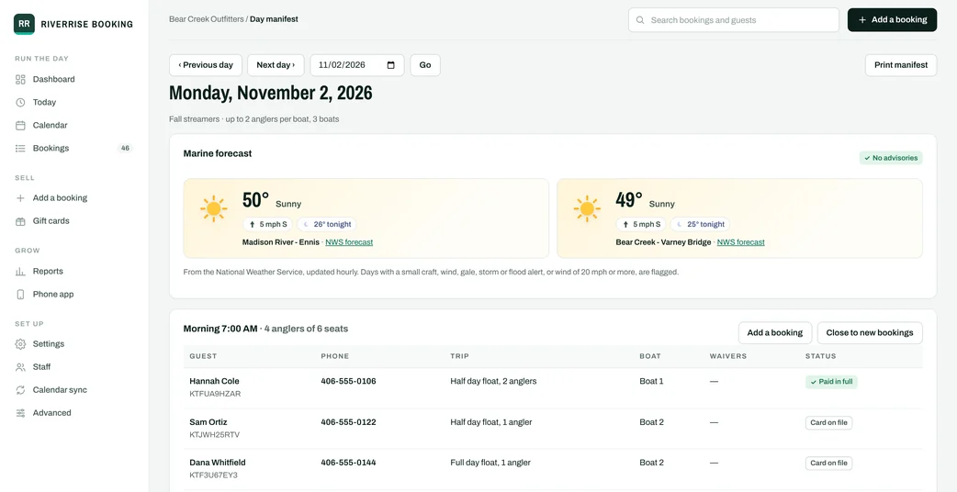Screen dimensions: 957x492
Task: Select guest name Dana Whitfield
Action: (218, 463)
